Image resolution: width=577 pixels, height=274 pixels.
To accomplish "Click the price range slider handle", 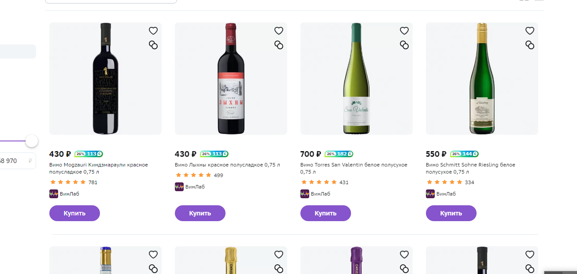I will (x=32, y=141).
